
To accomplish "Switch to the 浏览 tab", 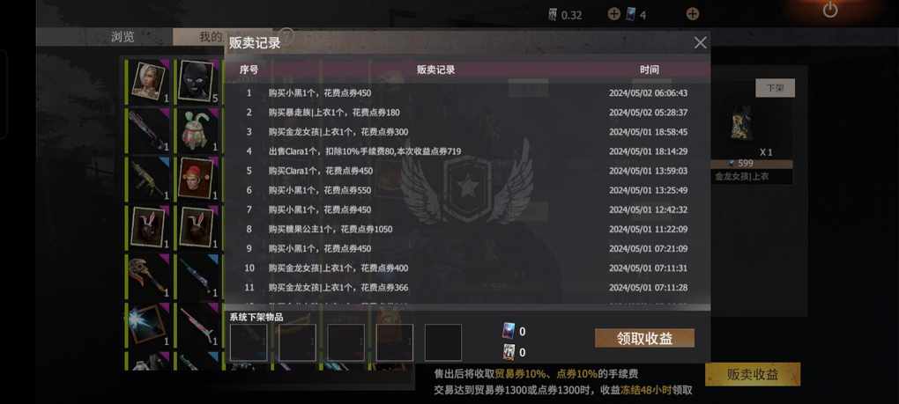I will click(x=123, y=37).
